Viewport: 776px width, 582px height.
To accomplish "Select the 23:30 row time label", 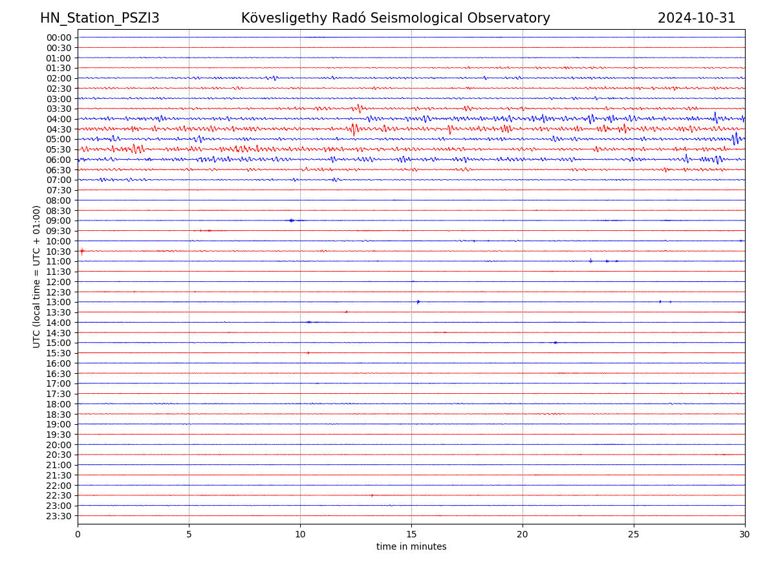I will 59,516.
